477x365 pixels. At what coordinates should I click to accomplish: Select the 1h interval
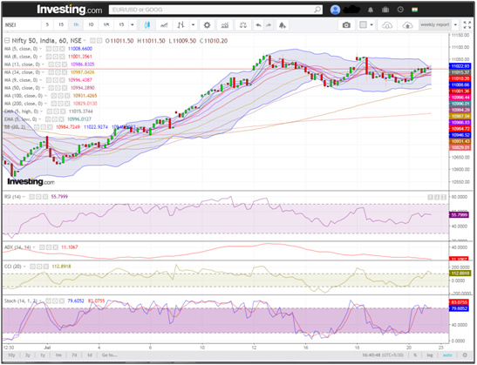point(76,25)
